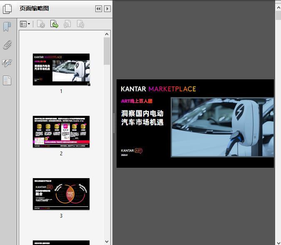The width and height of the screenshot is (281, 245).
Task: Click the slide title 洞察国内电动汽车市场机遇
Action: click(142, 118)
